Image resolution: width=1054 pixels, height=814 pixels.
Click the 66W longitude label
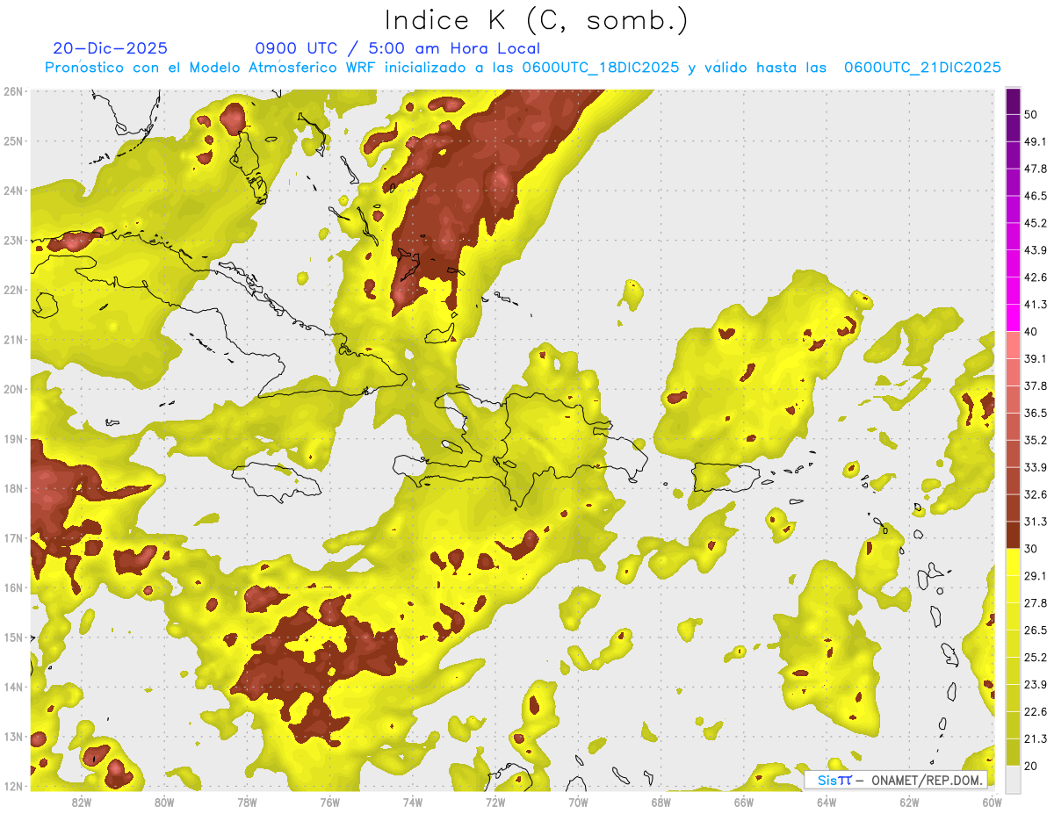(x=744, y=802)
